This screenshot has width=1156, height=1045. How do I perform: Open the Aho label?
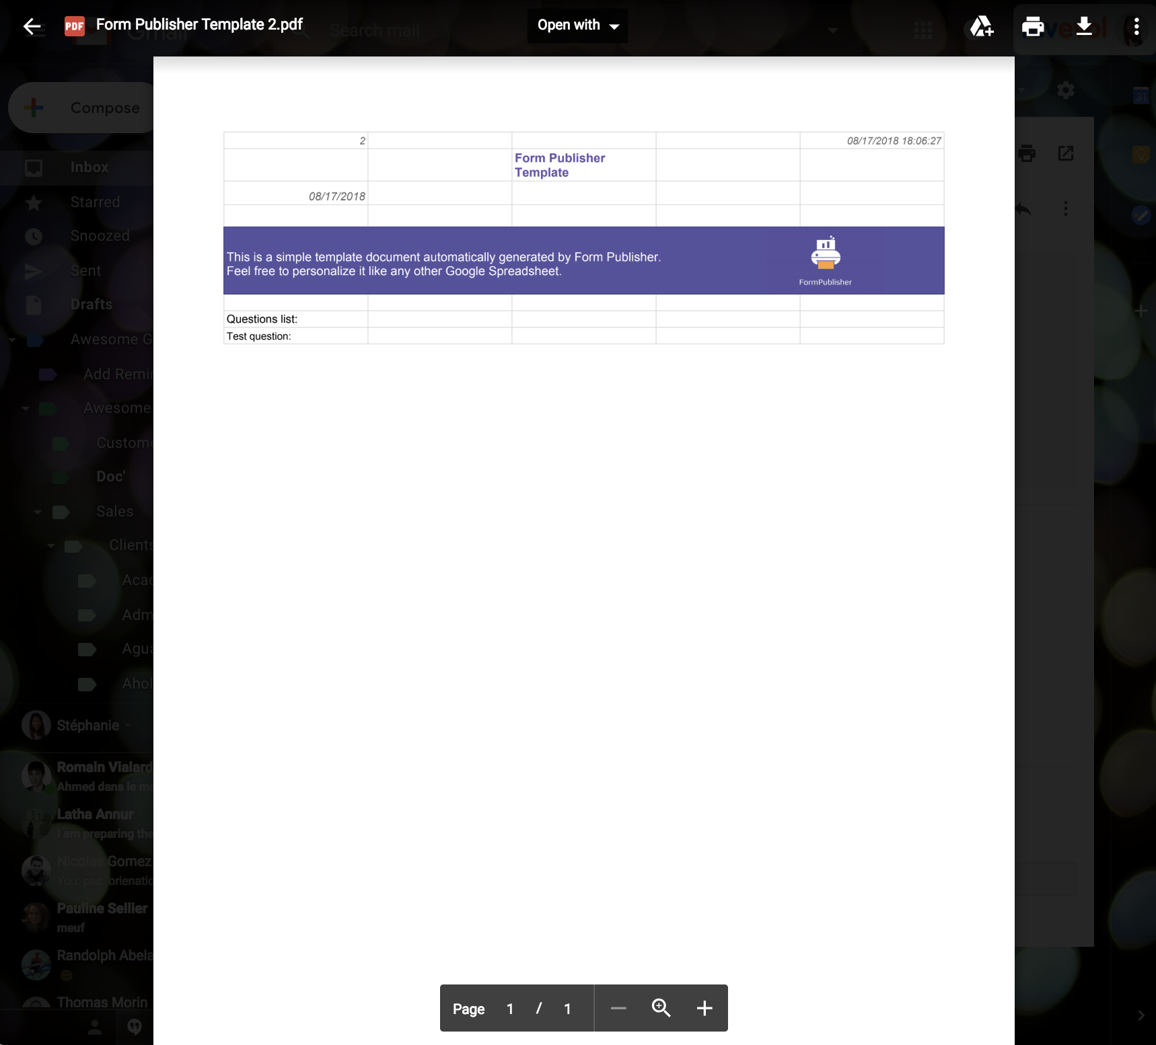(x=137, y=684)
